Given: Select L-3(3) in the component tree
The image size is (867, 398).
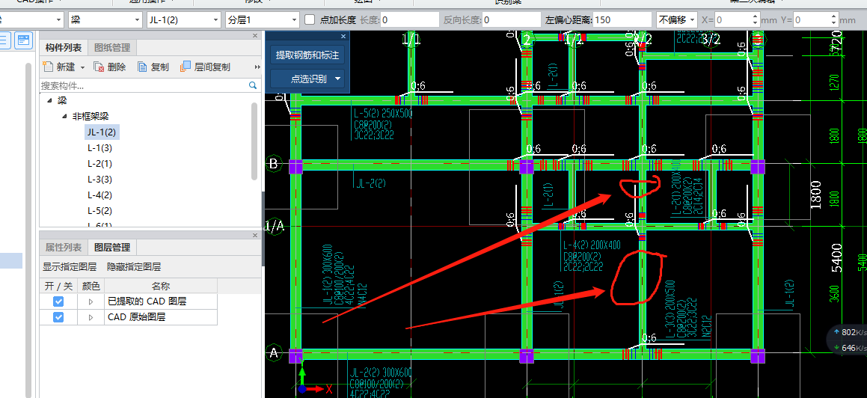Looking at the screenshot, I should coord(99,179).
